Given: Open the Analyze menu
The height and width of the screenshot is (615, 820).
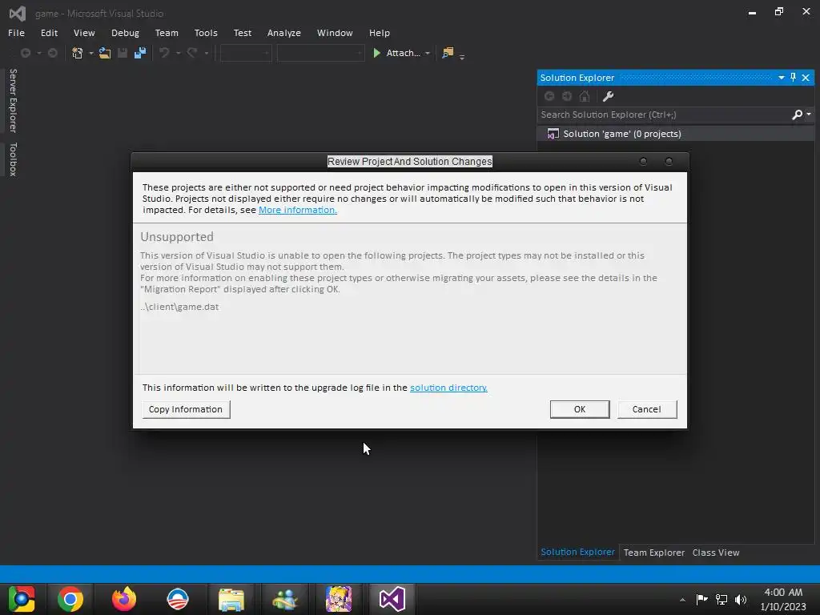Looking at the screenshot, I should click(284, 32).
